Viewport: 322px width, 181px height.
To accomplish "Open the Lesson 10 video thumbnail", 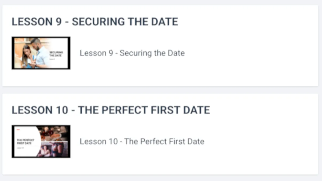I will (x=41, y=141).
